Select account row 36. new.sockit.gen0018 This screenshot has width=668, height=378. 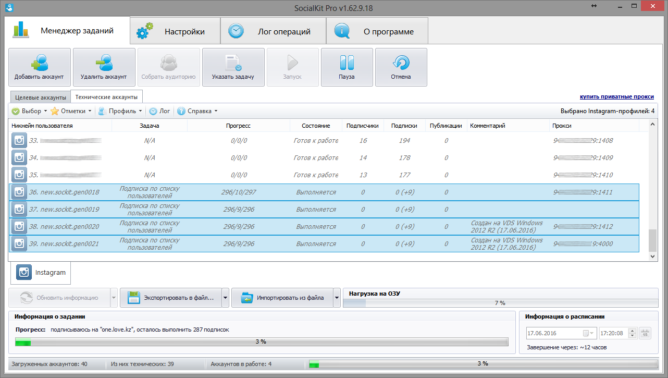point(324,192)
